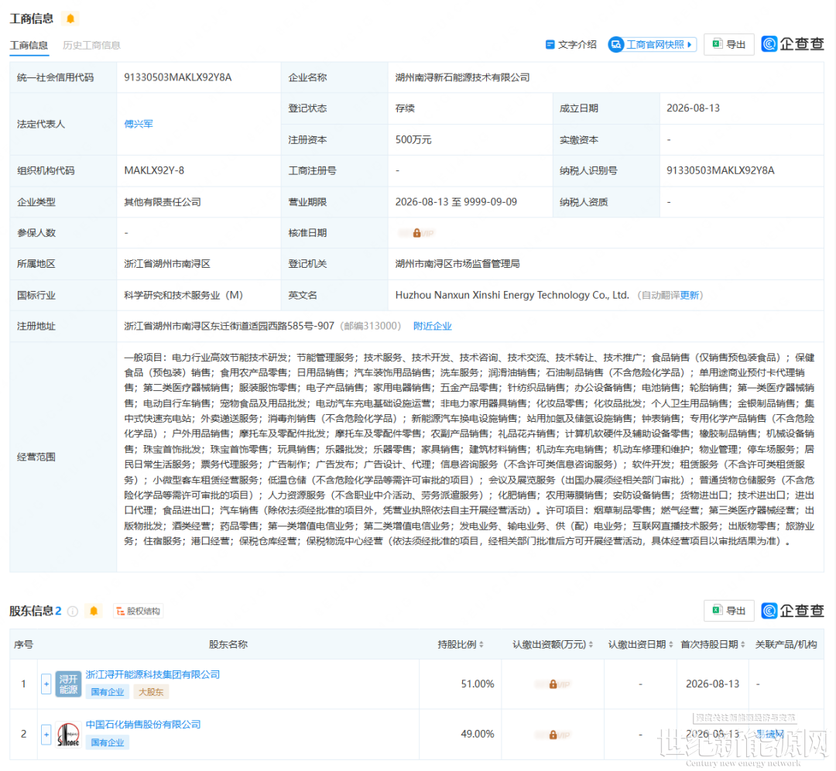Click the VIP lock icon in 核准日期 row
836x771 pixels.
click(x=417, y=233)
